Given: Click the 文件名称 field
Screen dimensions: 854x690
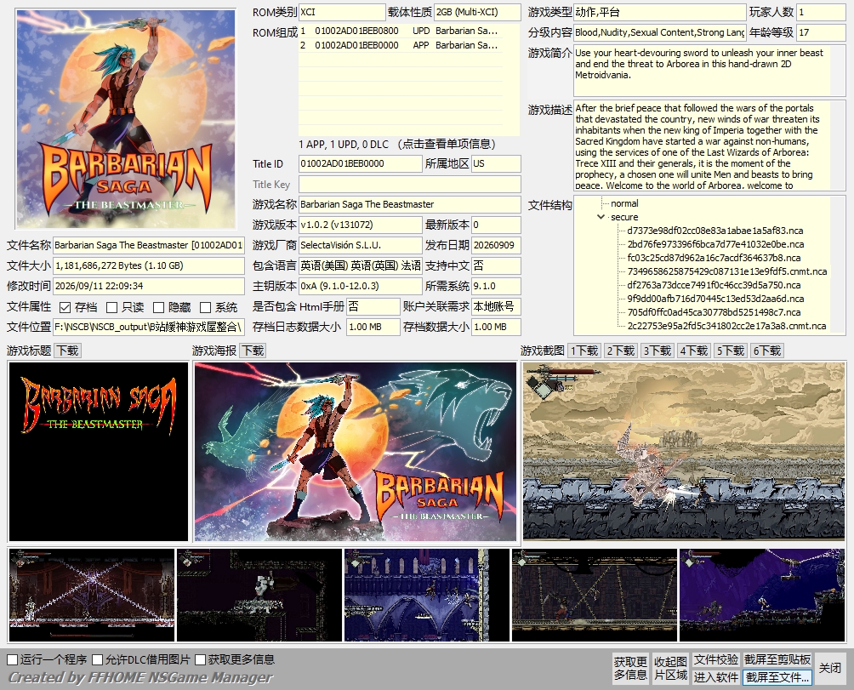Looking at the screenshot, I should pyautogui.click(x=149, y=246).
